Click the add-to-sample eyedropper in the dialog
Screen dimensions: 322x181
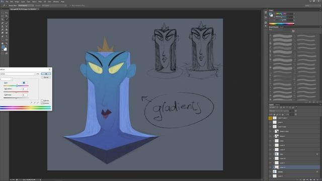35,103
